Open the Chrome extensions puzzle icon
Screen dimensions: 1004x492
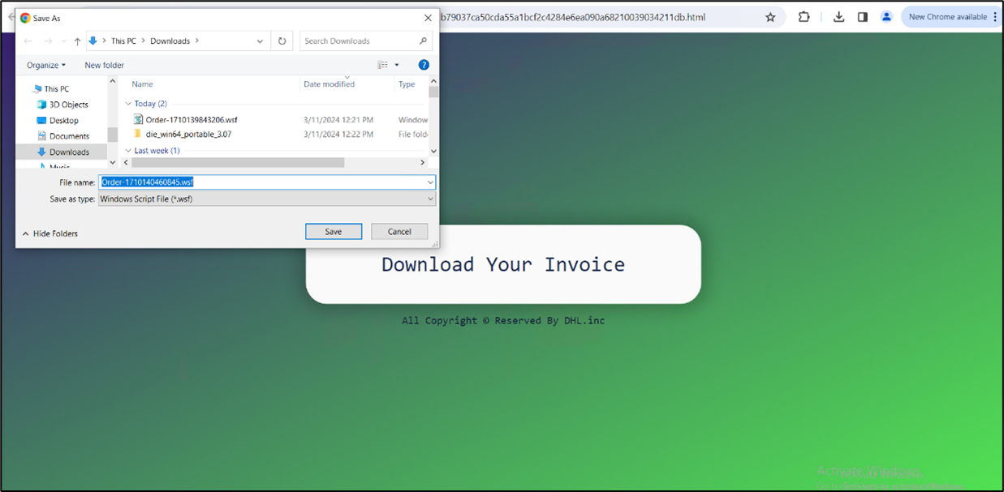click(x=804, y=17)
